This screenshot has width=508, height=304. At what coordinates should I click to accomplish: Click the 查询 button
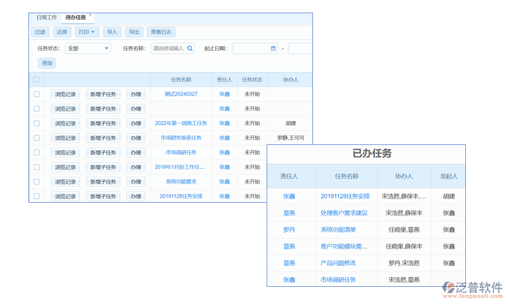pyautogui.click(x=47, y=63)
